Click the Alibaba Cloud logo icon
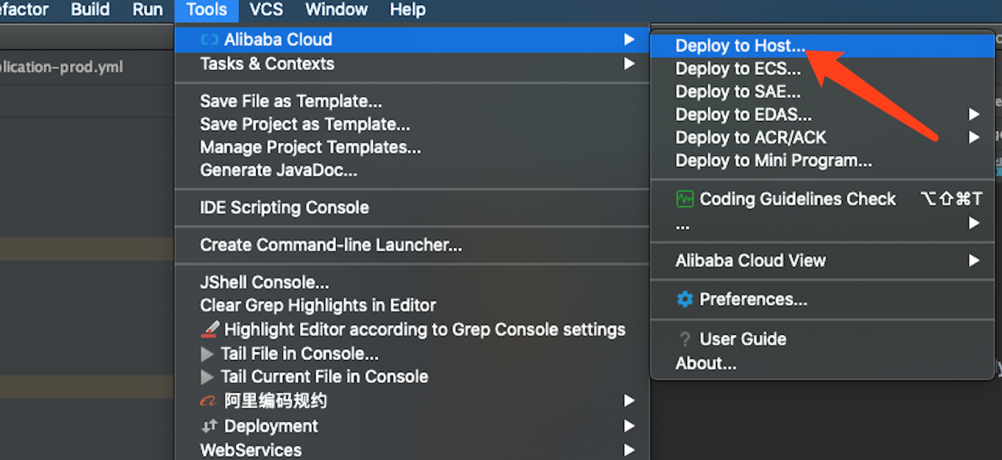The height and width of the screenshot is (460, 1002). pos(209,40)
